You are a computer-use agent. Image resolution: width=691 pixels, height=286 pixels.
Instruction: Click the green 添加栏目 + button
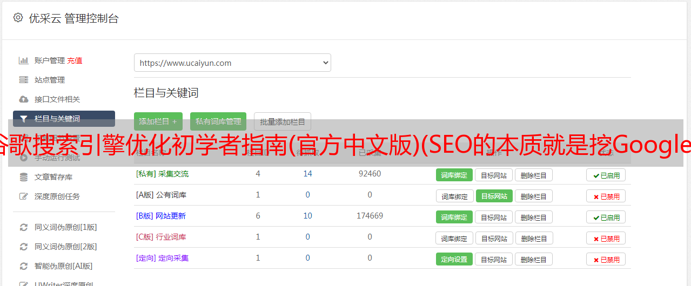(158, 121)
